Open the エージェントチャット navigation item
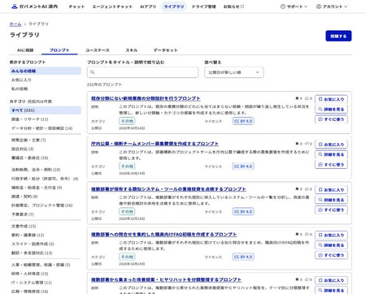366x294 pixels. pyautogui.click(x=112, y=6)
